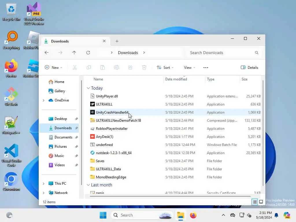Select the ULTRAKILL application icon
Viewport: 296px width, 222px height.
coord(92,104)
